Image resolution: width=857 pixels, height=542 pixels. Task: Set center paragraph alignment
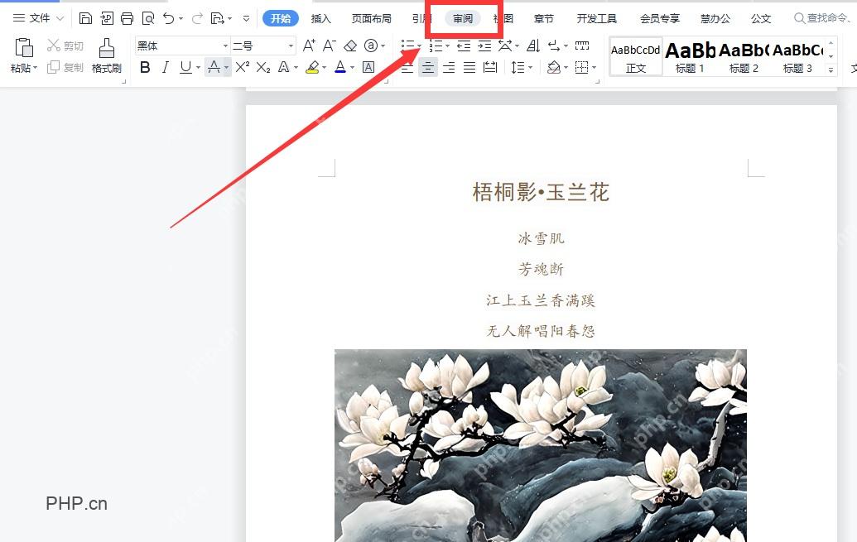[428, 67]
